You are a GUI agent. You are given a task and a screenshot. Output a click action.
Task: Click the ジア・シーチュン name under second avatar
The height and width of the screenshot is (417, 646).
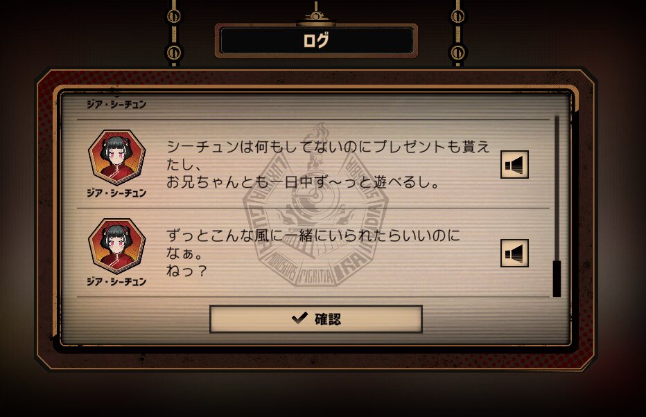pos(116,281)
